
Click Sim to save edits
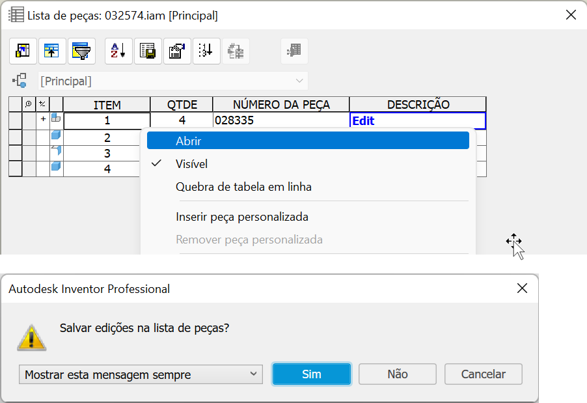312,374
